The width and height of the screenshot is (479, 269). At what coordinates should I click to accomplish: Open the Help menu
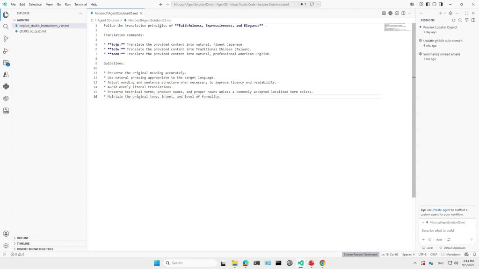(94, 4)
